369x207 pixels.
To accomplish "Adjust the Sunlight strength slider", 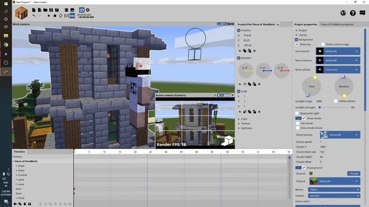I will [334, 108].
